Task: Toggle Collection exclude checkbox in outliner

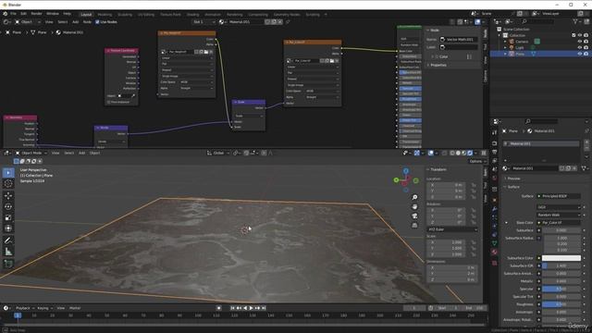Action: [x=573, y=35]
